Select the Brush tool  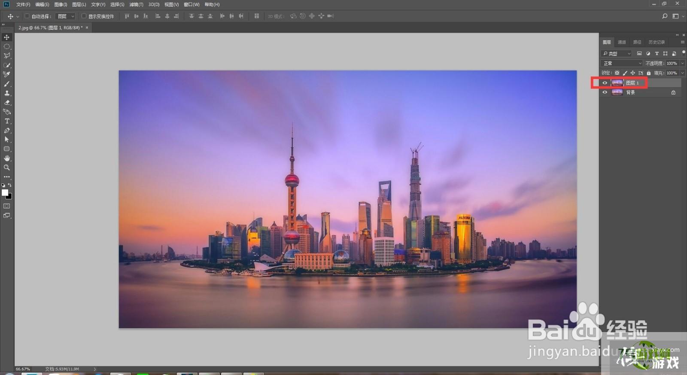7,84
